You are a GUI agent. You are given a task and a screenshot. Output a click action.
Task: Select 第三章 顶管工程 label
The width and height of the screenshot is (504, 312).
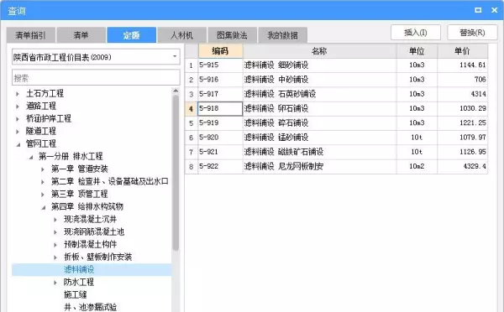(80, 194)
